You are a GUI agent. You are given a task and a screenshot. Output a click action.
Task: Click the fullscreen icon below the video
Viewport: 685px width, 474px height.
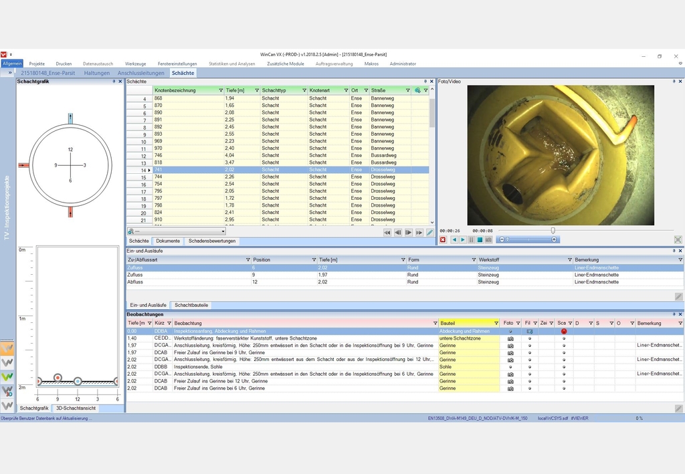click(678, 239)
